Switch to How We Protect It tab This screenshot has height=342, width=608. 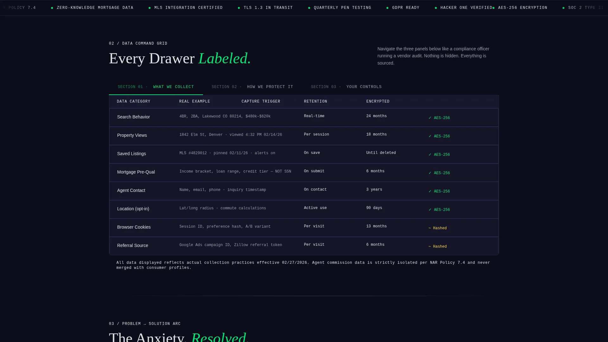252,87
